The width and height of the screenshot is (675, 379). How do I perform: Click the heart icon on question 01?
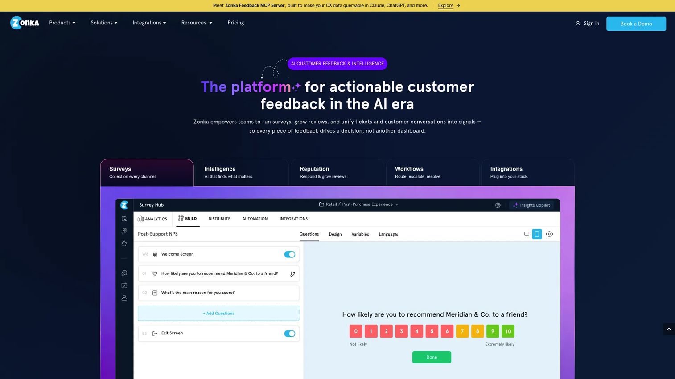(155, 273)
